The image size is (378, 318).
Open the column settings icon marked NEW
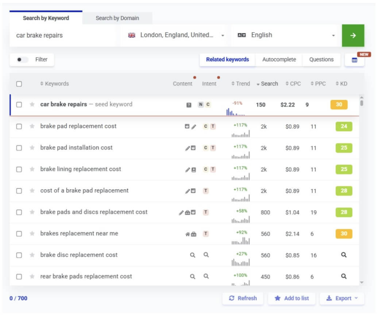click(354, 60)
